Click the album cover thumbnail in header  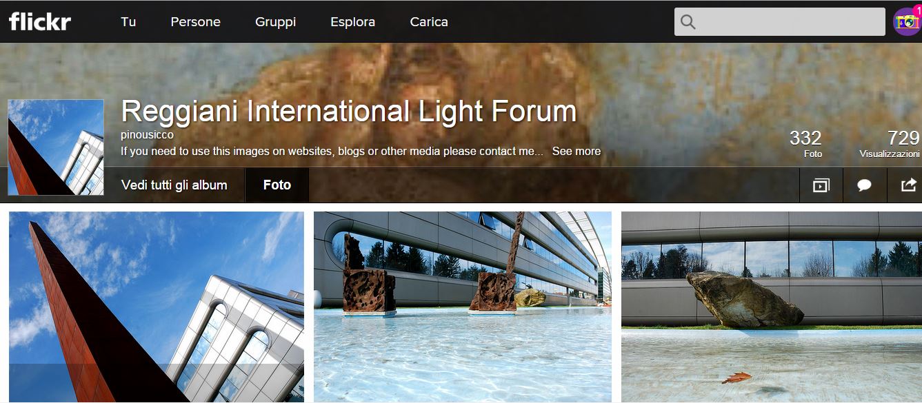56,147
